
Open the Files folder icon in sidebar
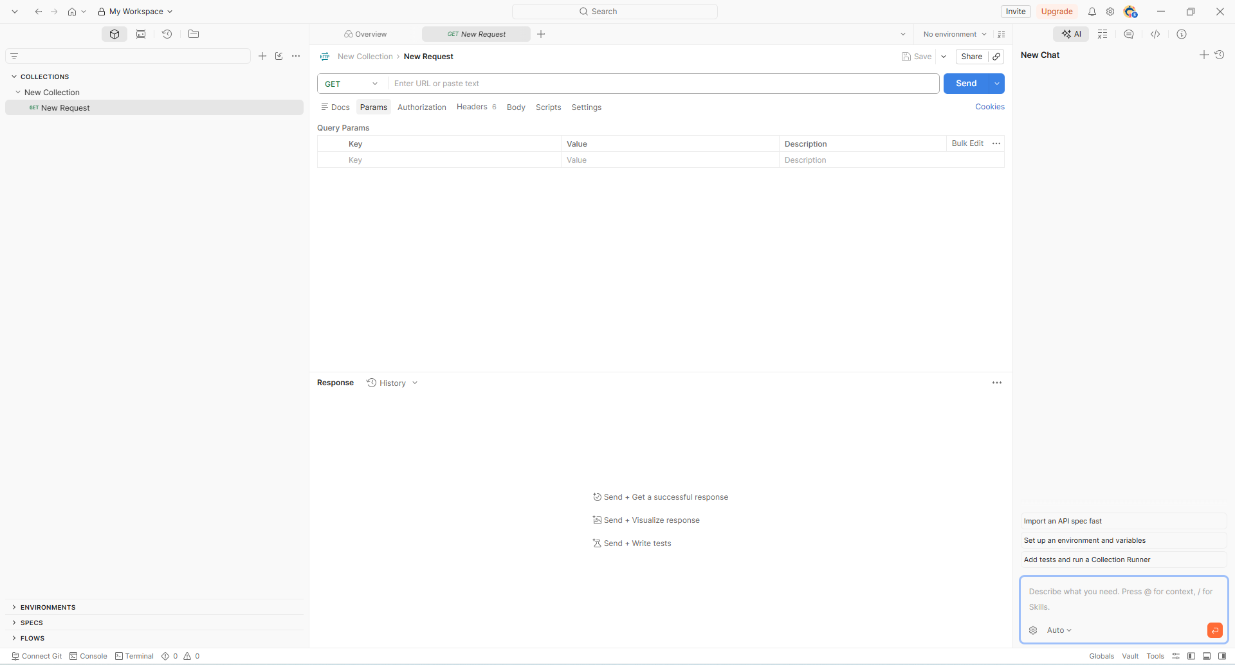pos(194,34)
